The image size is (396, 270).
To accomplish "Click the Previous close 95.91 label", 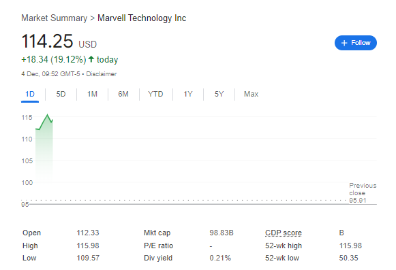I will click(363, 193).
